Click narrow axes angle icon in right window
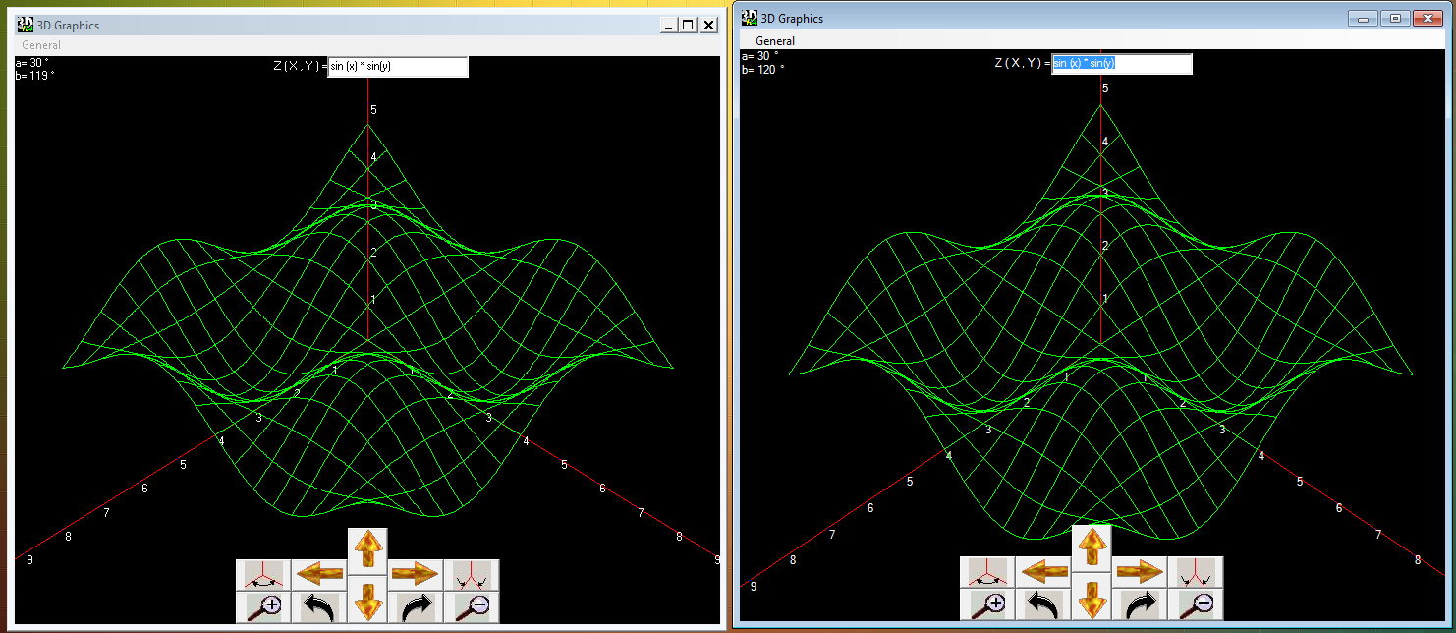 [x=1196, y=571]
